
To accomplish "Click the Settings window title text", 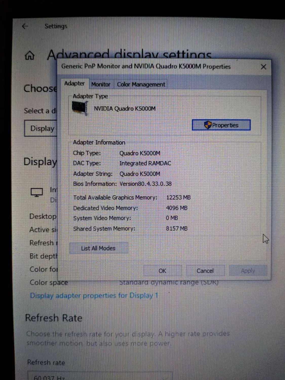I will coord(56,26).
